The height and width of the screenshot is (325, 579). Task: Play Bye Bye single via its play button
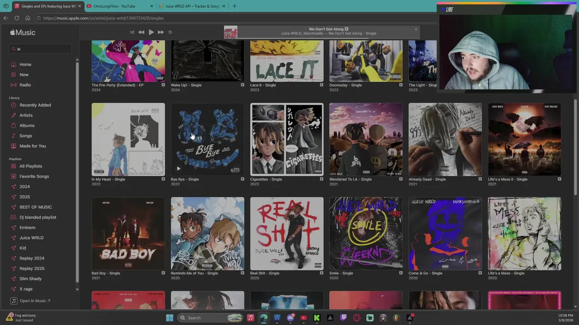pos(178,169)
